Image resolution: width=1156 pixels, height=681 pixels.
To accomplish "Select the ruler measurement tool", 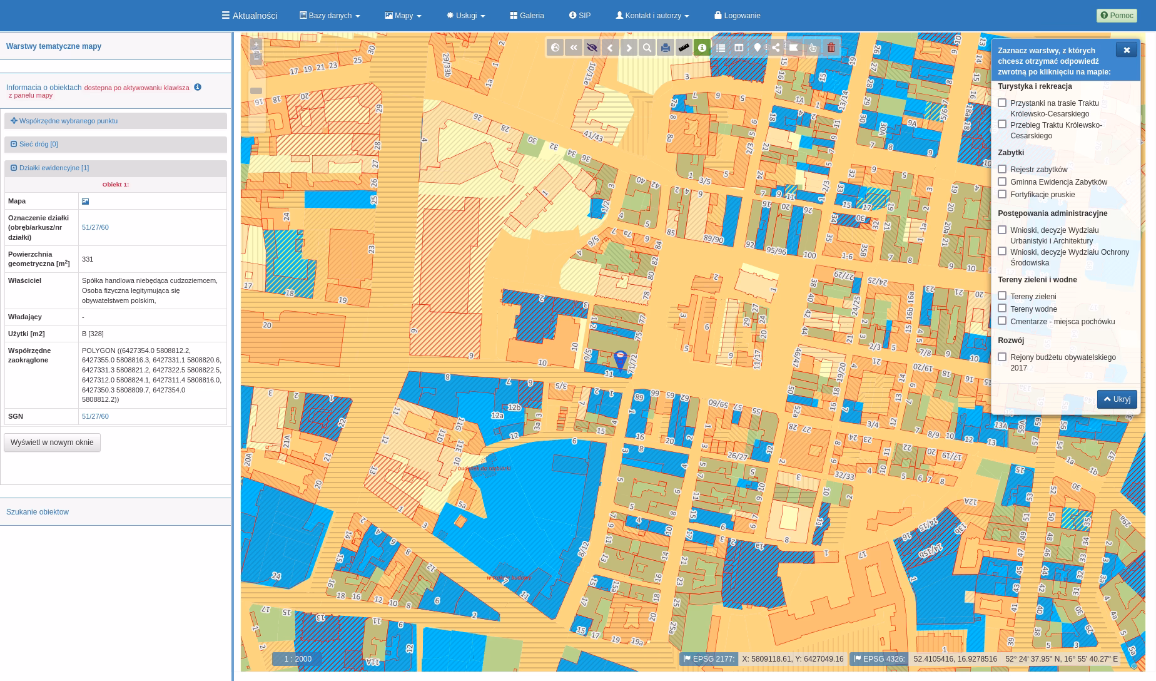I will pos(684,48).
